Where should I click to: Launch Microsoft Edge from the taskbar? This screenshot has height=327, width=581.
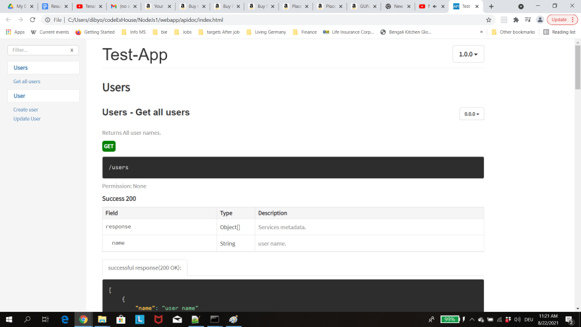(65, 319)
